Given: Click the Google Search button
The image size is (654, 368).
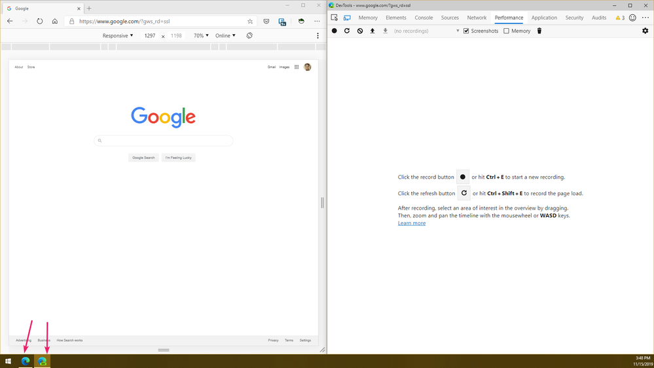Looking at the screenshot, I should (x=143, y=158).
